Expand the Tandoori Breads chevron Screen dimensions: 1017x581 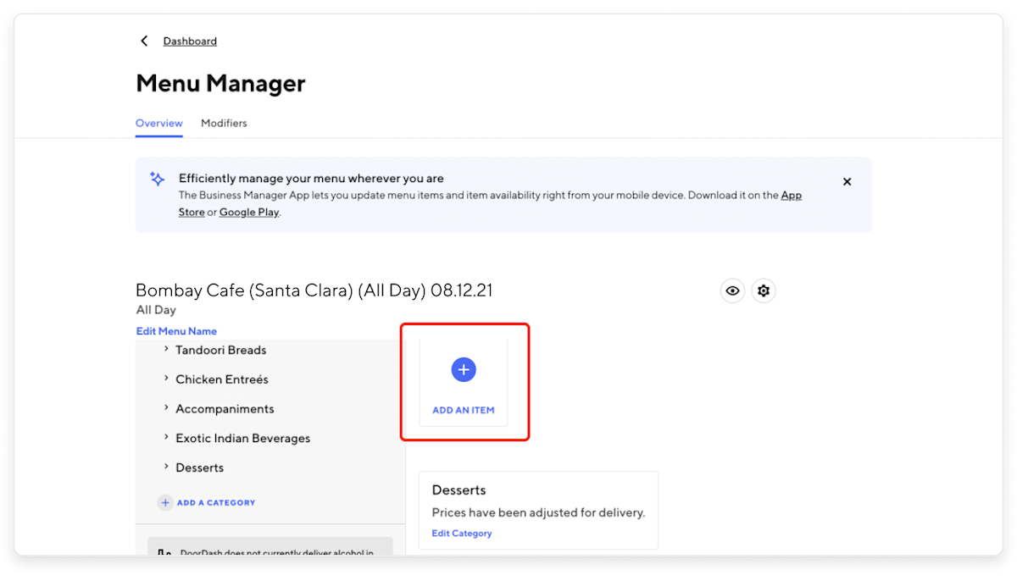pyautogui.click(x=166, y=349)
